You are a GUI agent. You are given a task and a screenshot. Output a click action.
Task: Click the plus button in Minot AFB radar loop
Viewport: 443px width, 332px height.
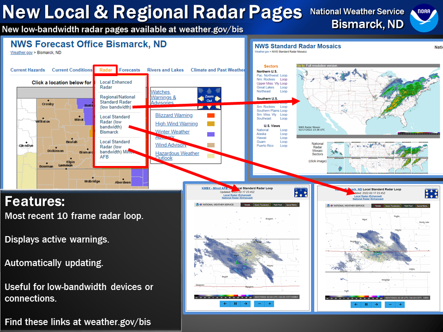(269, 304)
